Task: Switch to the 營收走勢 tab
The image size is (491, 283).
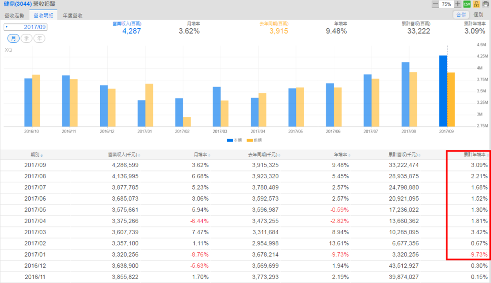Action: pyautogui.click(x=14, y=15)
